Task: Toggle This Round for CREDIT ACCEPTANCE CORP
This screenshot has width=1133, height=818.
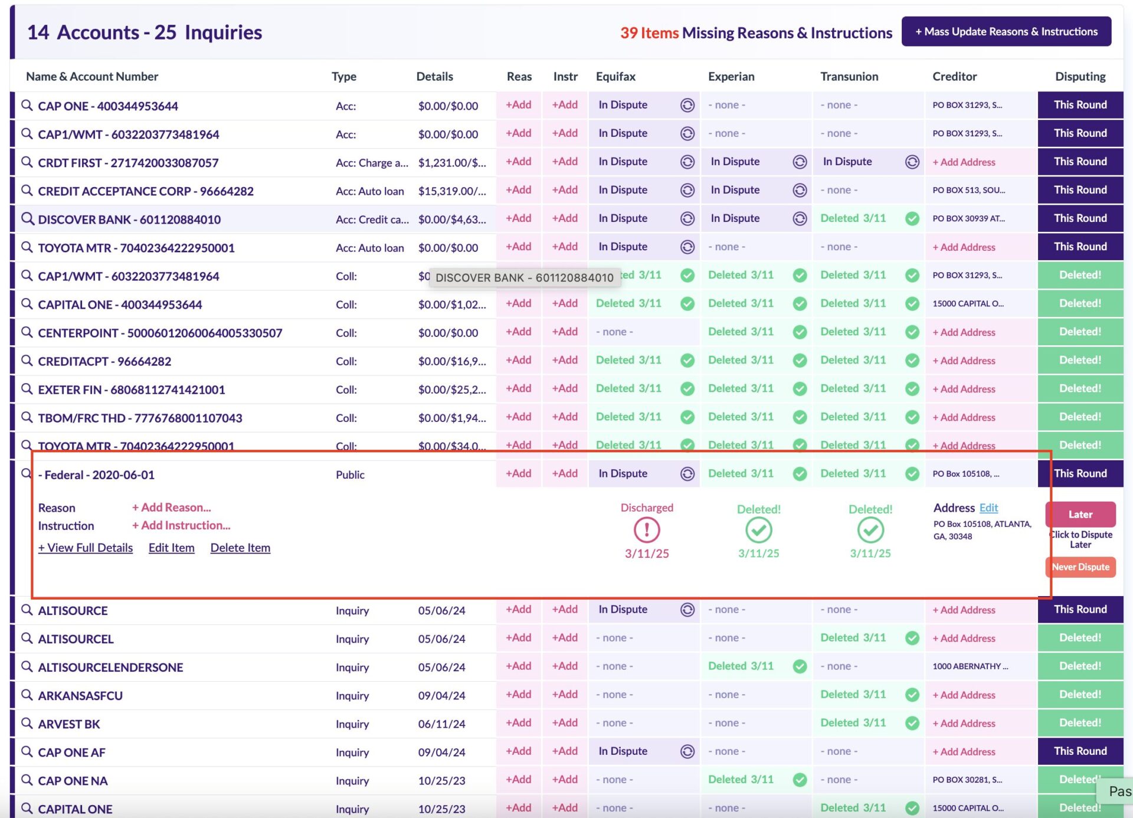Action: click(1080, 189)
